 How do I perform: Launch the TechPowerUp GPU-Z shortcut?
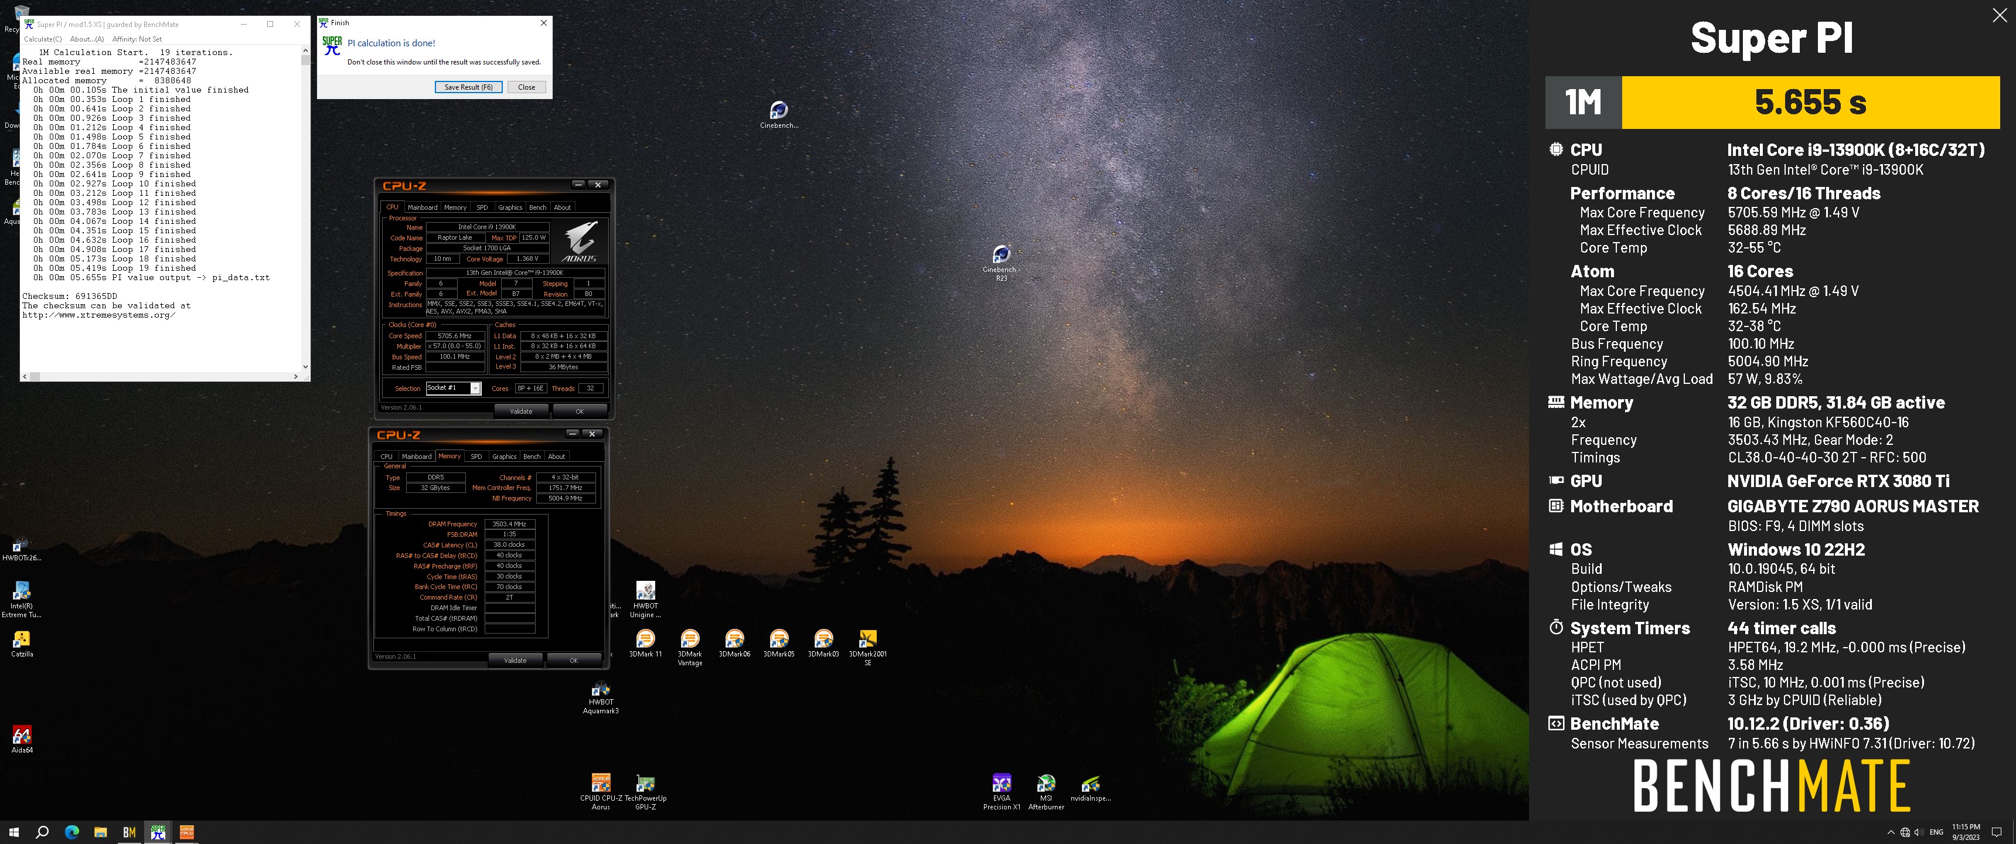coord(646,792)
